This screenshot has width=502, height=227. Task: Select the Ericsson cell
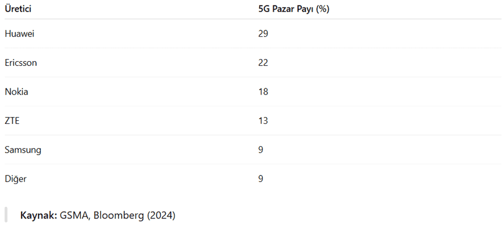coord(21,63)
